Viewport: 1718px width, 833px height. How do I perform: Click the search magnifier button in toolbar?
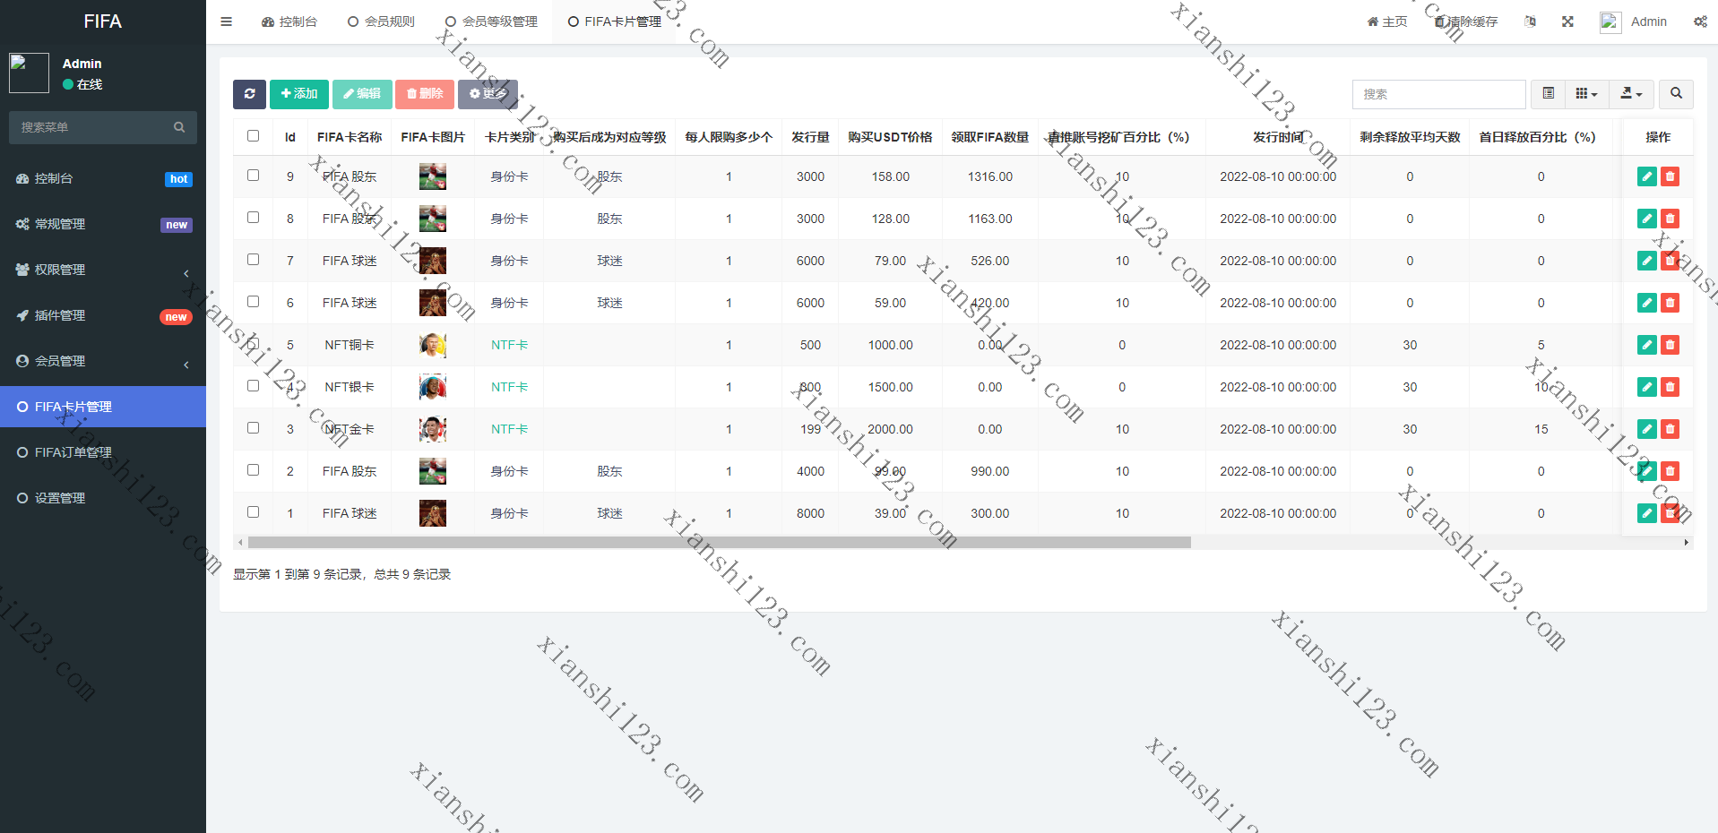point(1676,94)
